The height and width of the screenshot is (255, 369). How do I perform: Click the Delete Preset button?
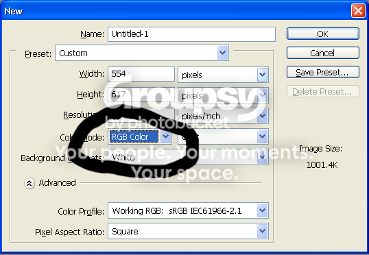click(323, 91)
